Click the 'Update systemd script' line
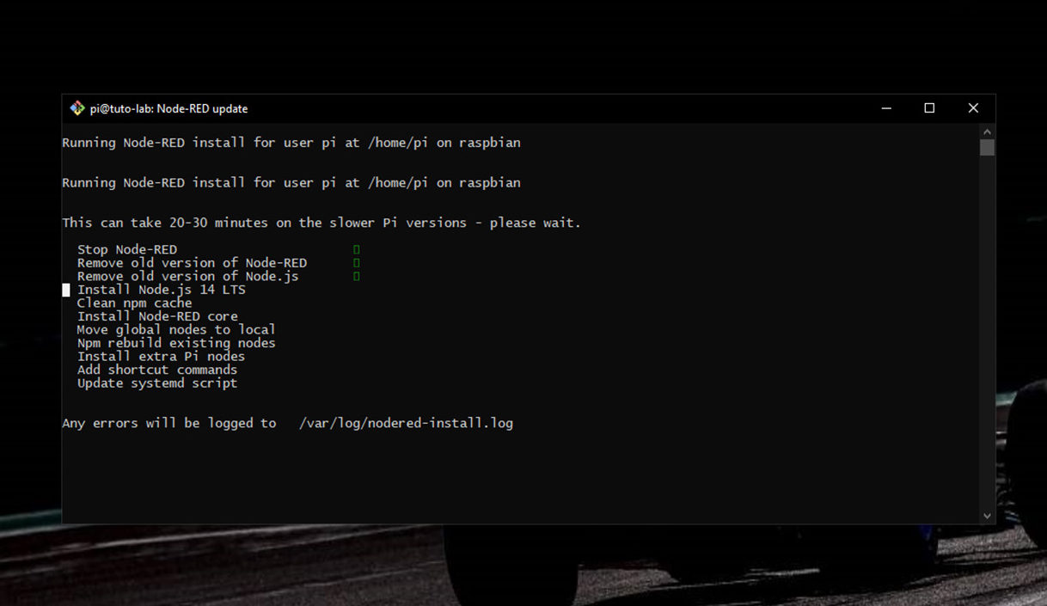This screenshot has width=1047, height=606. tap(157, 383)
